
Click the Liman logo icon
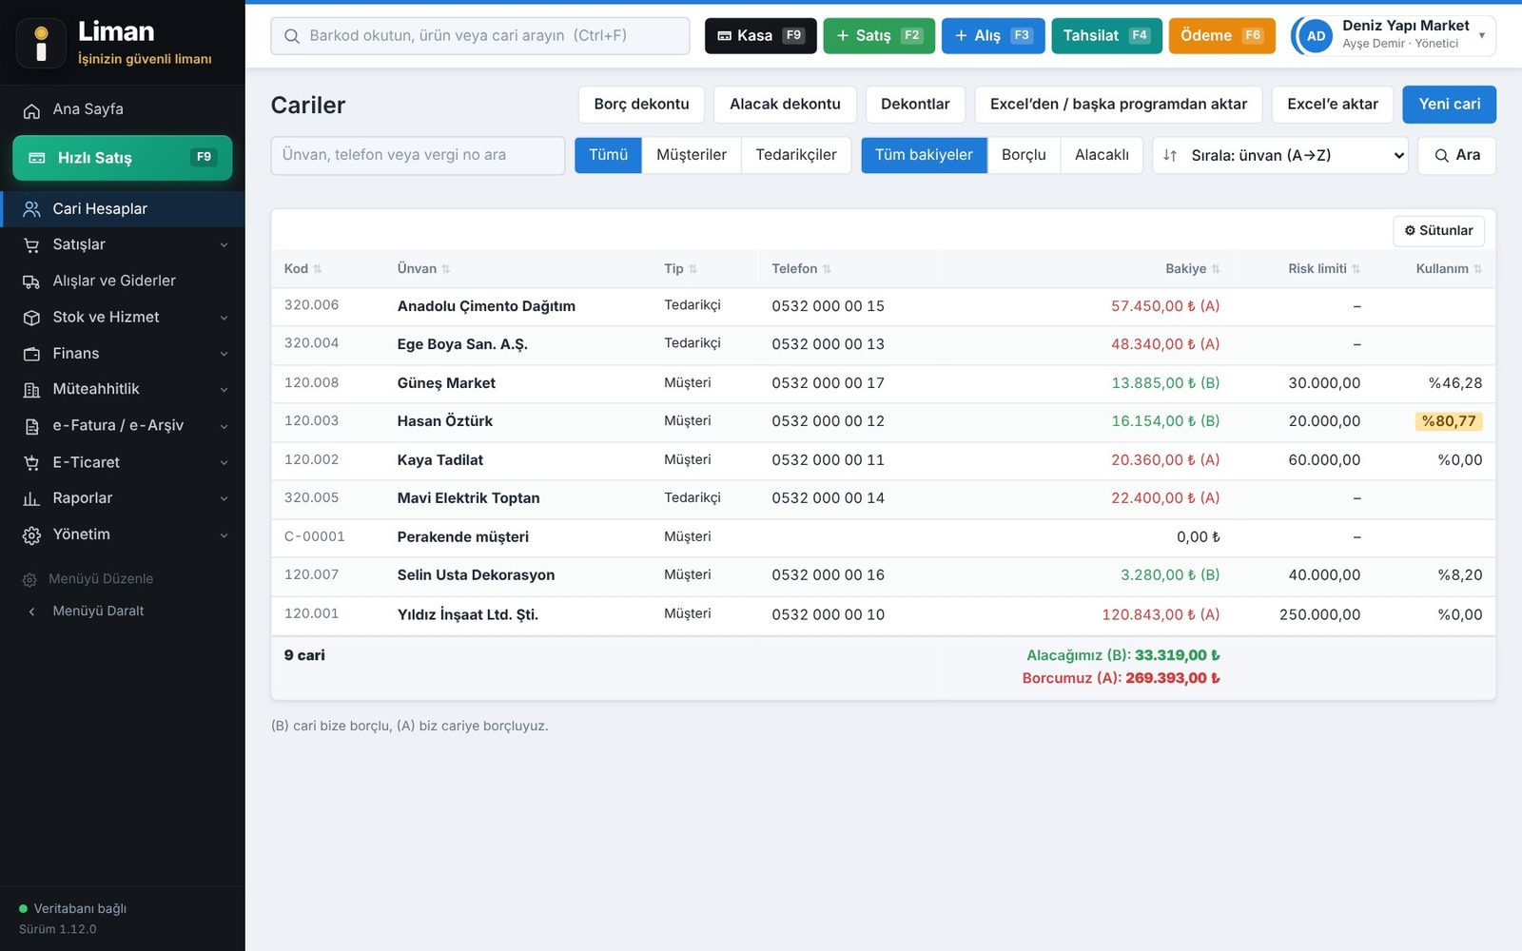pyautogui.click(x=41, y=44)
